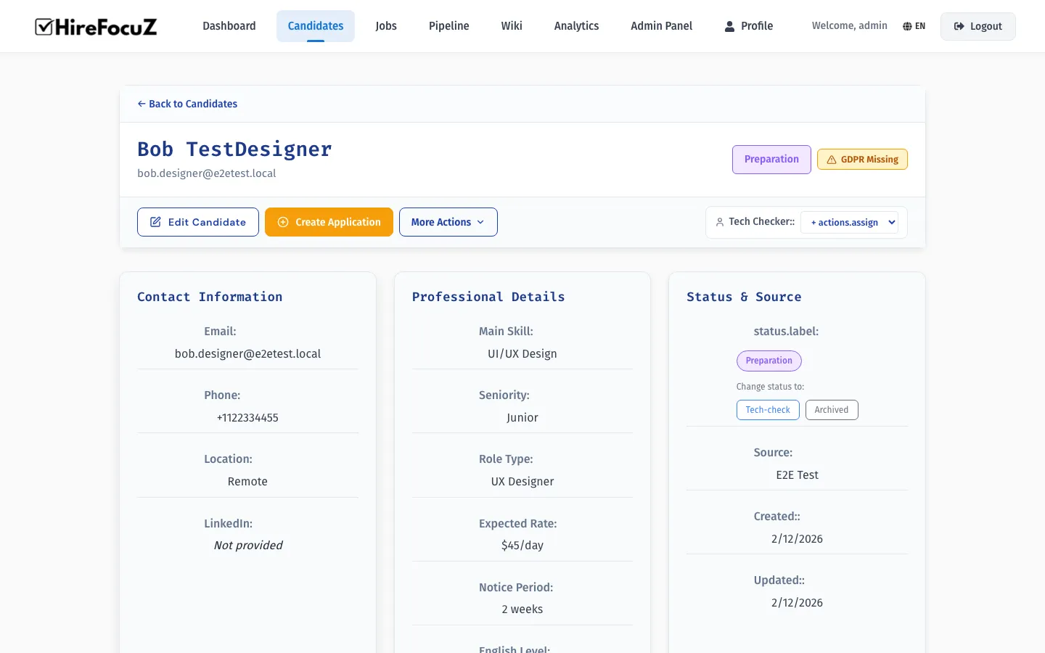
Task: Click the person icon beside Tech Checker
Action: (719, 222)
